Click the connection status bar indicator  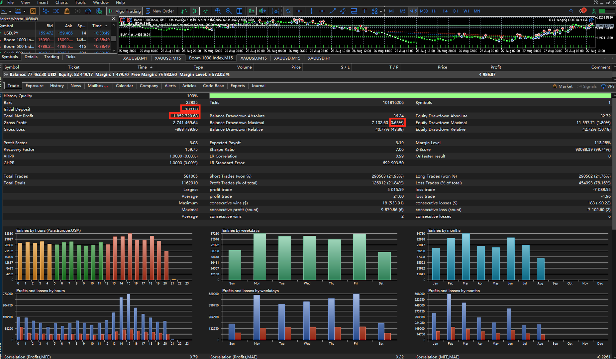(606, 11)
